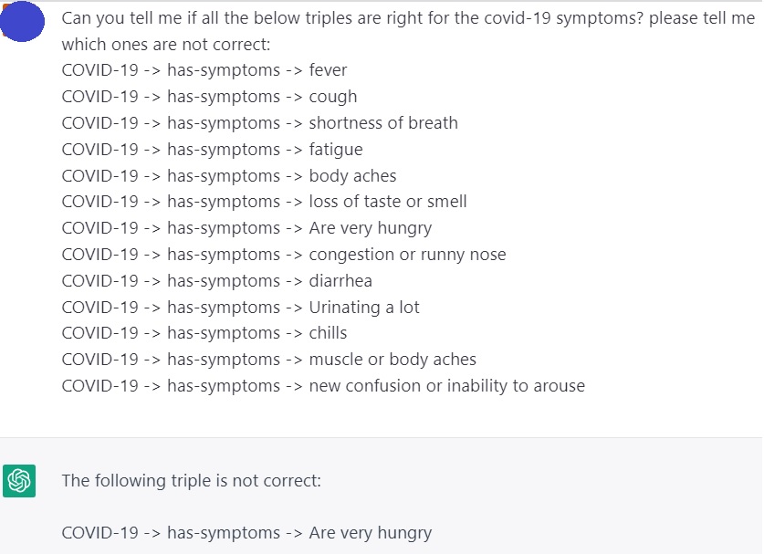Click the 'fever' symptom triple line
This screenshot has height=554, width=764.
click(x=204, y=70)
